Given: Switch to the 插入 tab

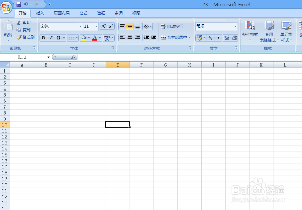Looking at the screenshot, I should (x=40, y=13).
